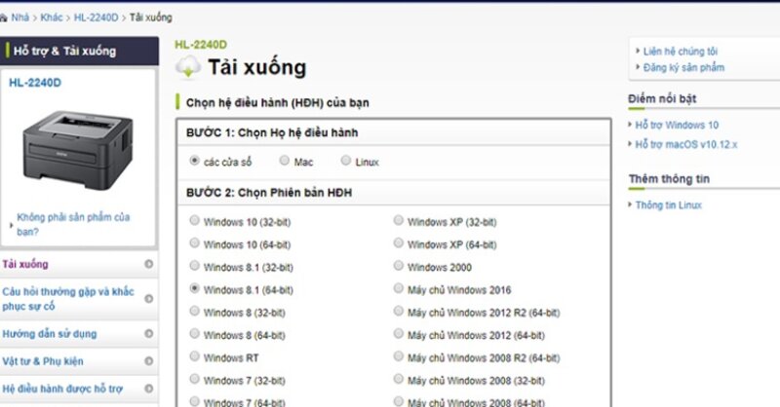Choose Máy chủ Windows 2016 option

399,288
